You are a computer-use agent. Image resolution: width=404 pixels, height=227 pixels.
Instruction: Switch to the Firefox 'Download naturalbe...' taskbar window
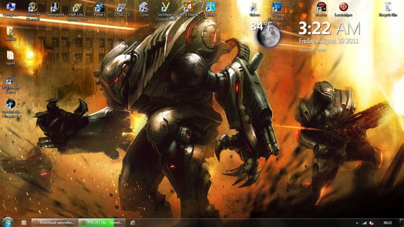tap(55, 222)
